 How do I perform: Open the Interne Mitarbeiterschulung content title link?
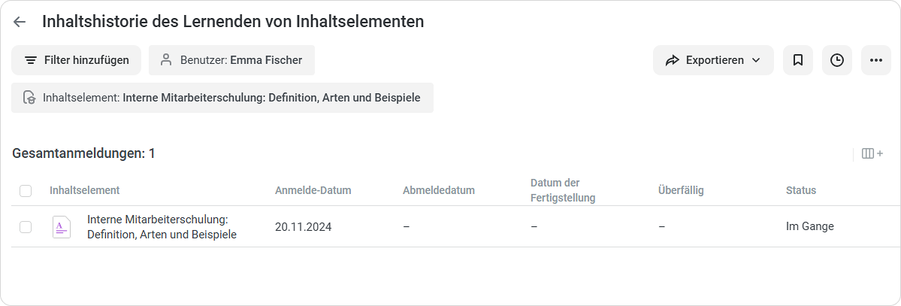point(162,227)
